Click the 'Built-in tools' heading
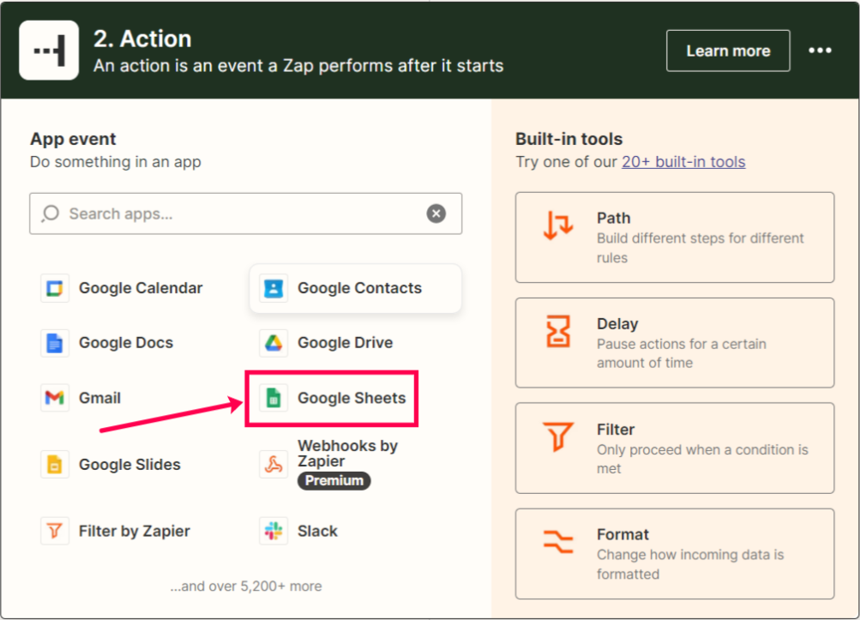The height and width of the screenshot is (620, 860). tap(568, 139)
